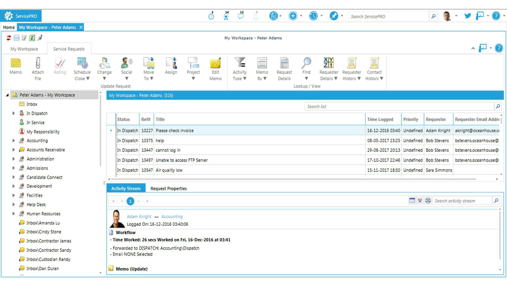Screen dimensions: 507x285
Task: Export the list to Excel
Action: coord(32,38)
